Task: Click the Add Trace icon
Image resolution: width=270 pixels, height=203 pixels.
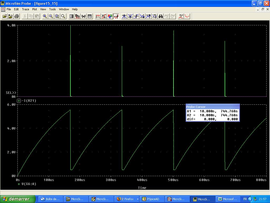Action: point(98,16)
